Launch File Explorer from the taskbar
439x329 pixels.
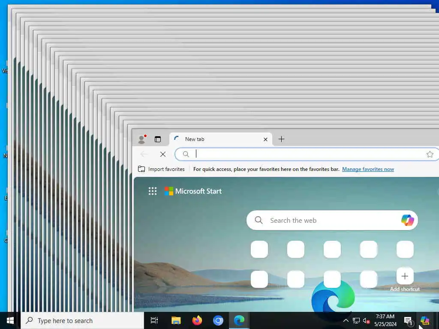coord(176,320)
